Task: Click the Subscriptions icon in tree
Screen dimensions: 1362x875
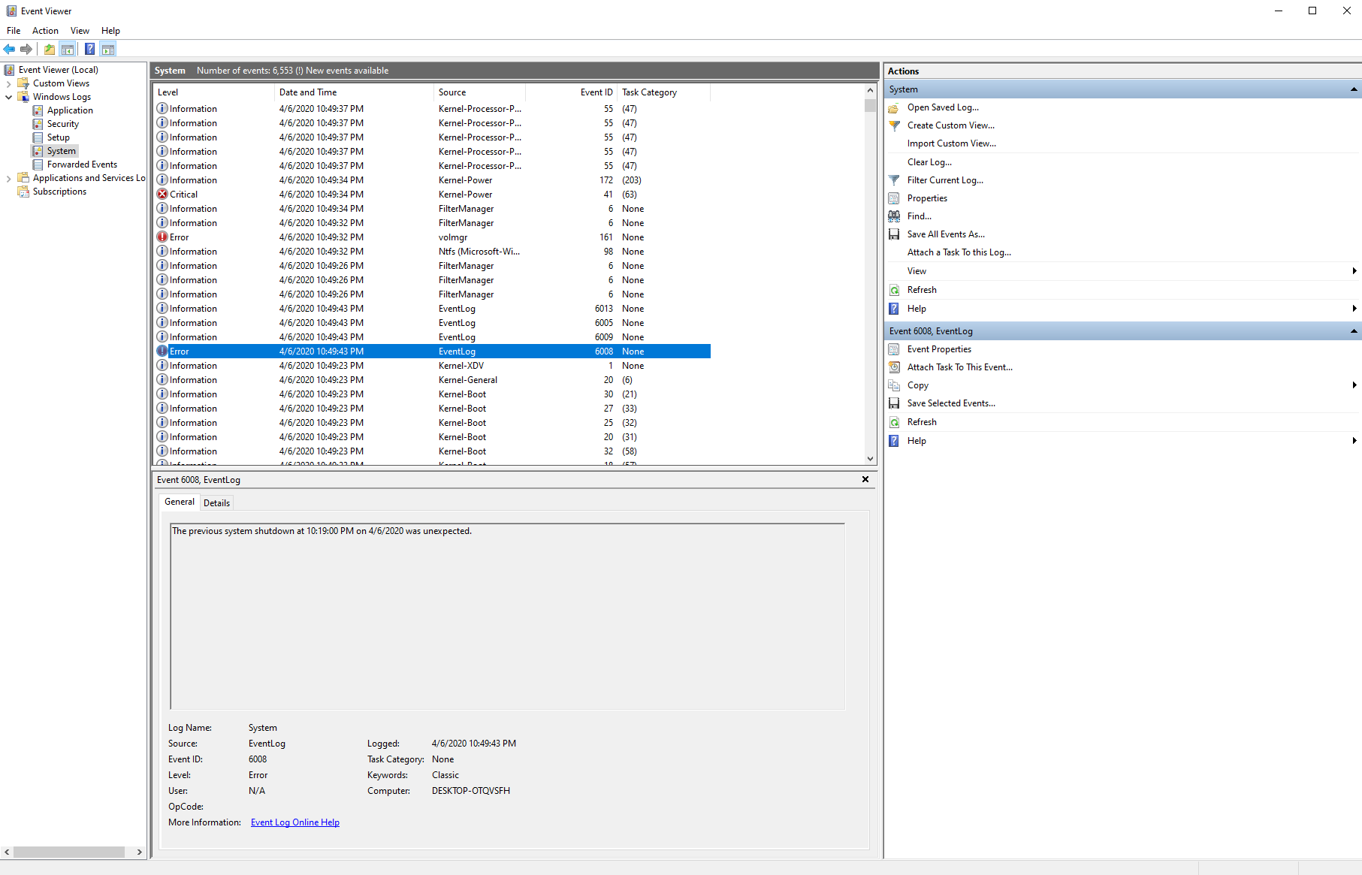Action: pos(23,192)
